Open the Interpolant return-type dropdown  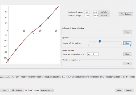[x=47, y=90]
